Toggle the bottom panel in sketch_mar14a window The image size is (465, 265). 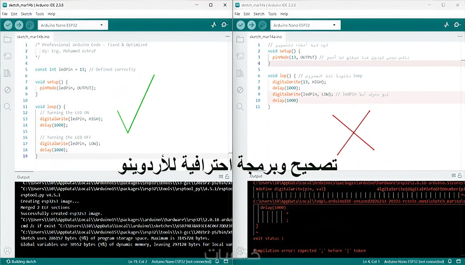pyautogui.click(x=459, y=262)
